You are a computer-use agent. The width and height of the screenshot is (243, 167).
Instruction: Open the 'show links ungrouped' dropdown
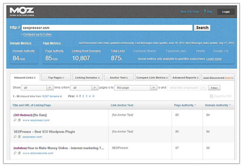coord(187,88)
